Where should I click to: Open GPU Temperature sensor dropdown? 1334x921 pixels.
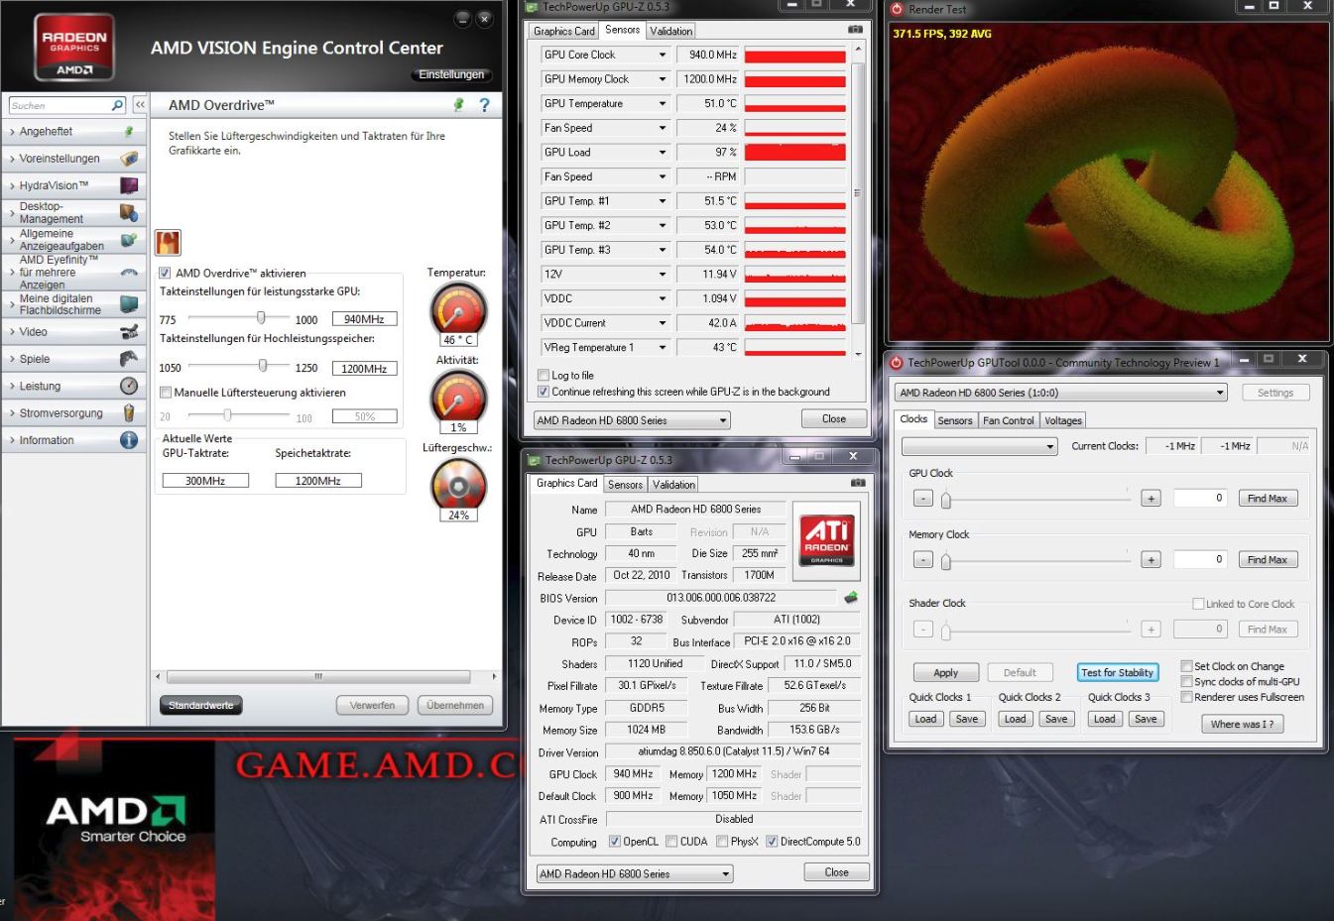point(663,103)
